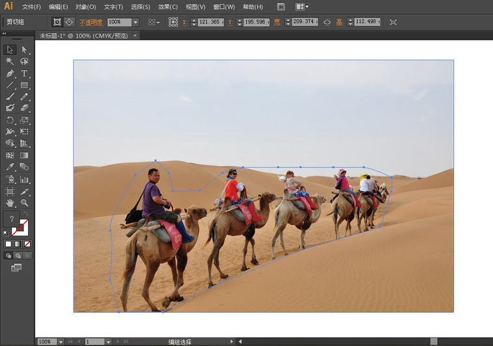Image resolution: width=493 pixels, height=346 pixels.
Task: Expand status bar info menu arrow
Action: pos(232,341)
